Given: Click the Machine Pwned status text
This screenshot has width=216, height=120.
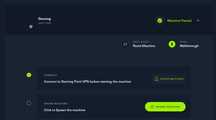Looking at the screenshot, I should (x=179, y=21).
